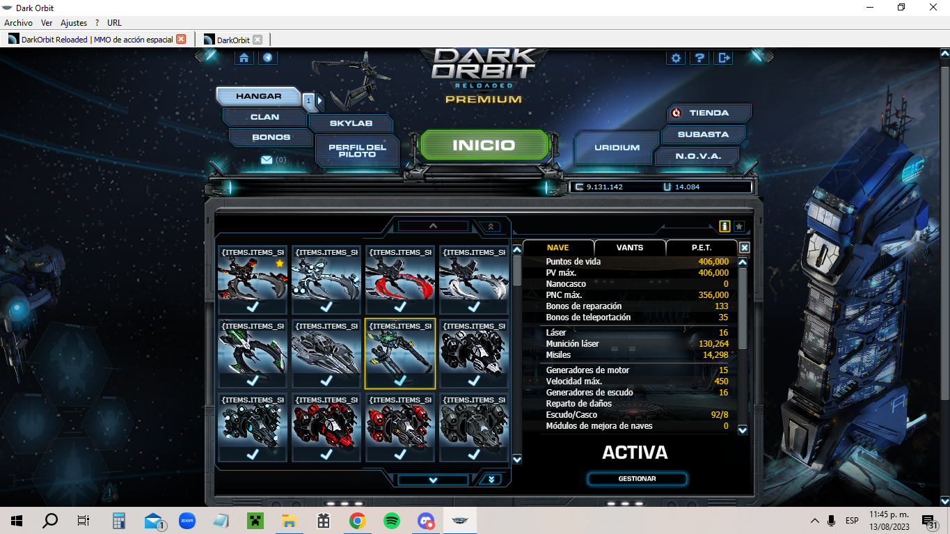The height and width of the screenshot is (534, 950).
Task: Click the next hangar arrow beside number 1
Action: click(x=319, y=101)
